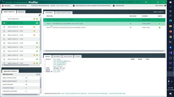Screen dimensions: 174x97
Task: Launch Firefox from the taskbar
Action: pyautogui.click(x=170, y=32)
